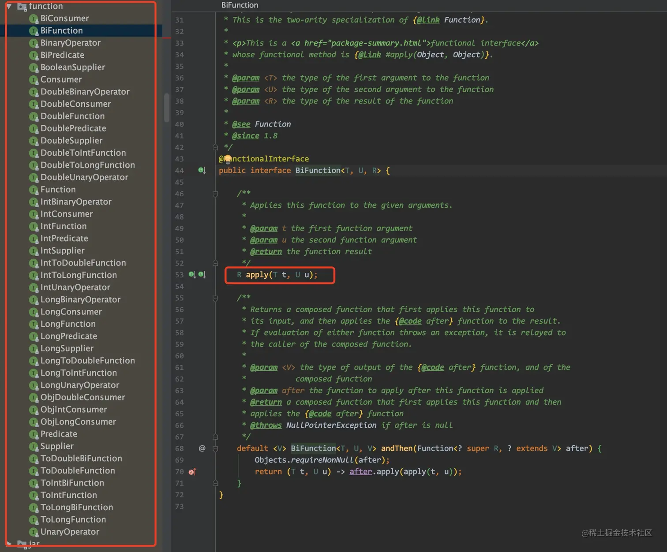Select DoubleUnaryOperator in the tree
Screen dimensions: 667x552
pos(84,178)
